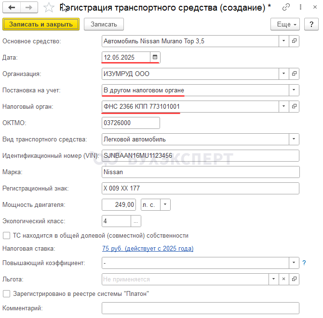Image resolution: width=323 pixels, height=318 pixels.
Task: Open help with the question mark button
Action: (x=311, y=24)
